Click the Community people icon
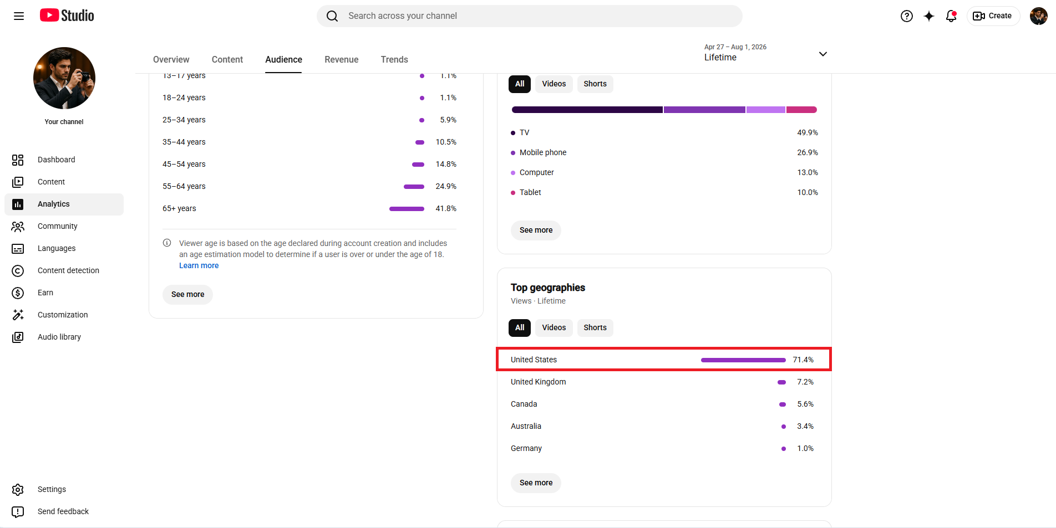Image resolution: width=1056 pixels, height=528 pixels. [18, 227]
